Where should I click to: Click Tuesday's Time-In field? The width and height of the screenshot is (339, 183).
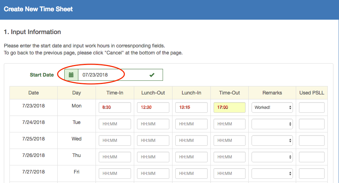[115, 124]
